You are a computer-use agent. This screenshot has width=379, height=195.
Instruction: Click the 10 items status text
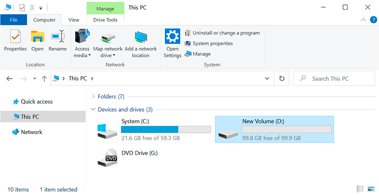pyautogui.click(x=18, y=189)
